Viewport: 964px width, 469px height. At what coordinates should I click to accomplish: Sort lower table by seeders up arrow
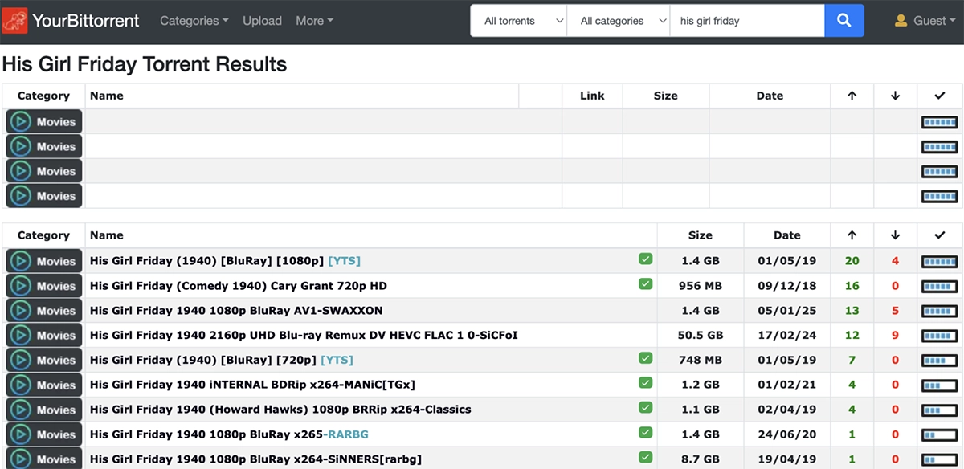pyautogui.click(x=852, y=235)
